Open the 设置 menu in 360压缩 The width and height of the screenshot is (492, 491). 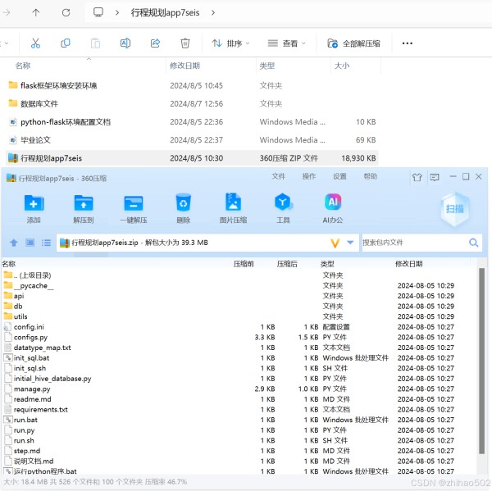pos(339,176)
